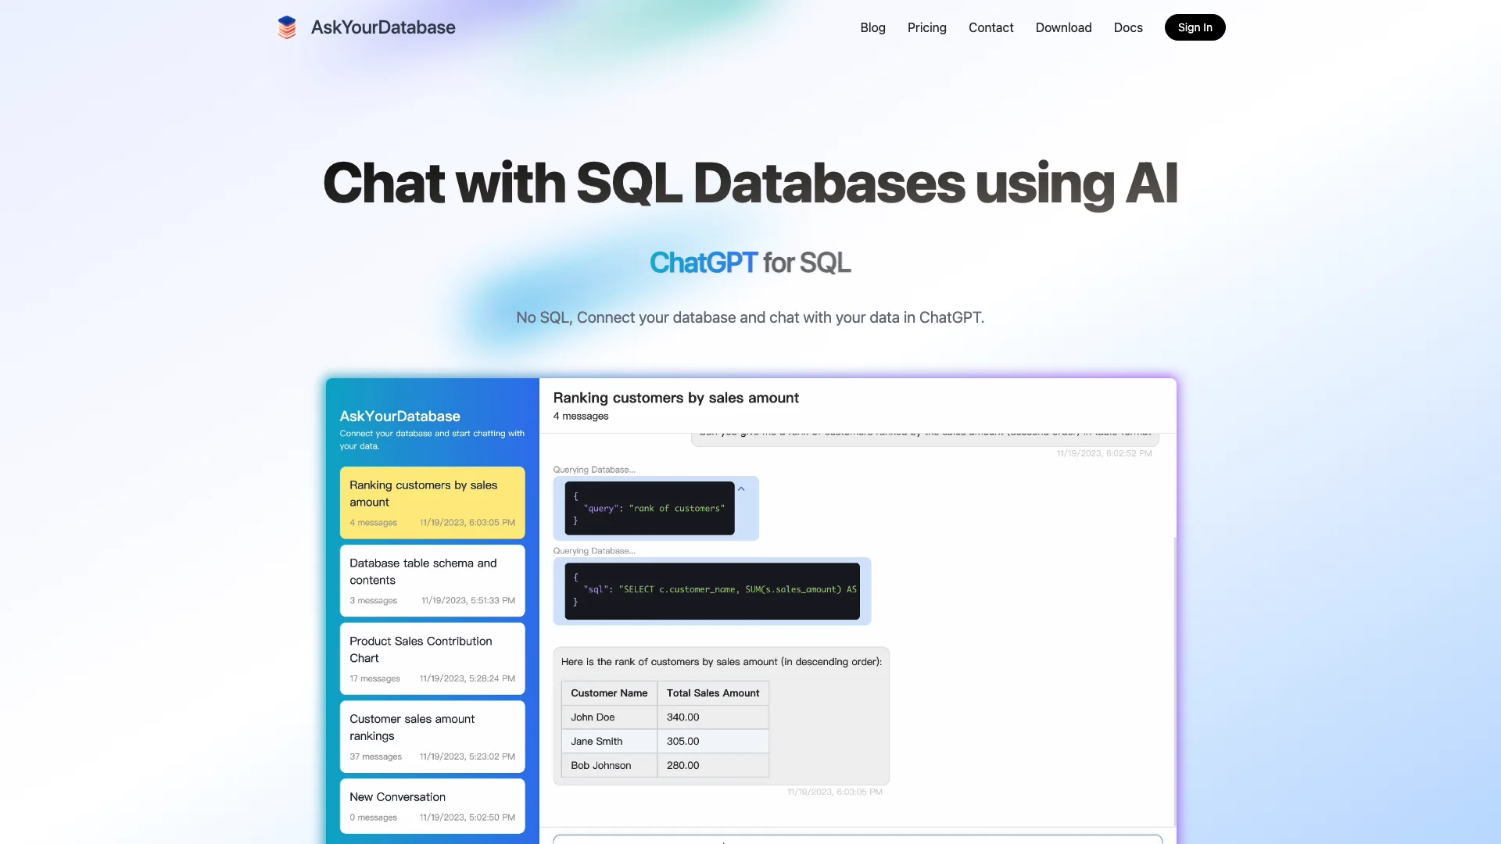The image size is (1501, 844).
Task: Go to the Pricing page
Action: 926,27
